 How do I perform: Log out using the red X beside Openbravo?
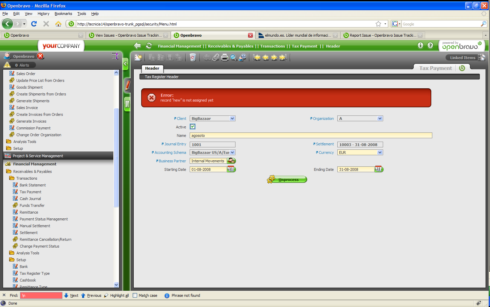pyautogui.click(x=40, y=56)
